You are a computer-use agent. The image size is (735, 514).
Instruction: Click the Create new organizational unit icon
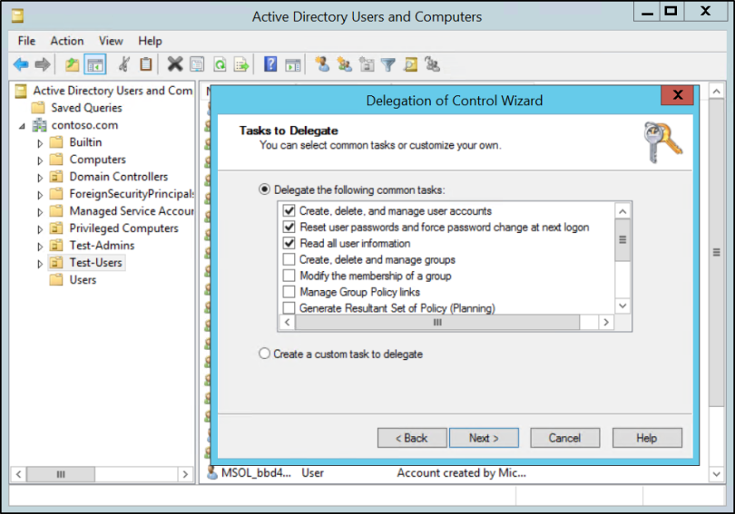(x=367, y=64)
